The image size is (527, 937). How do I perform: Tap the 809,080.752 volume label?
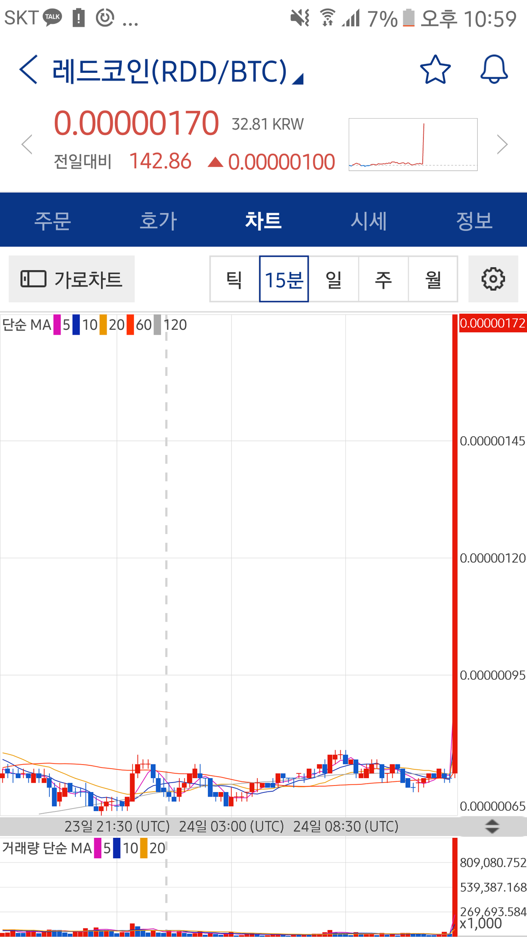(493, 862)
